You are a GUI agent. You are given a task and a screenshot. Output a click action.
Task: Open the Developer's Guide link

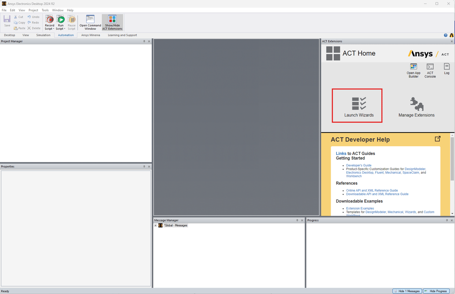[359, 165]
